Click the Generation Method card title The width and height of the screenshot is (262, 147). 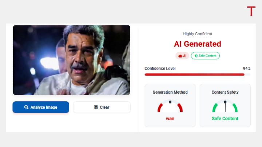pos(170,92)
